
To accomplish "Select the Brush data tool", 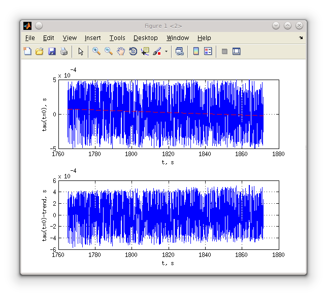I will (157, 51).
